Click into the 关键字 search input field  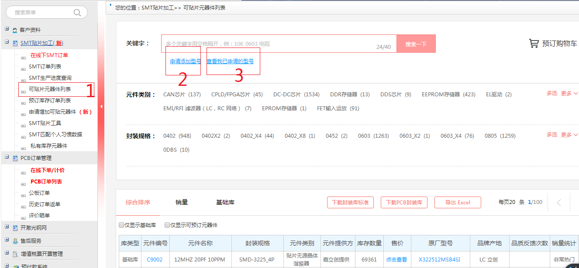(x=271, y=44)
